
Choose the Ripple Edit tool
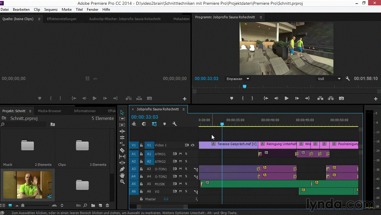[122, 131]
